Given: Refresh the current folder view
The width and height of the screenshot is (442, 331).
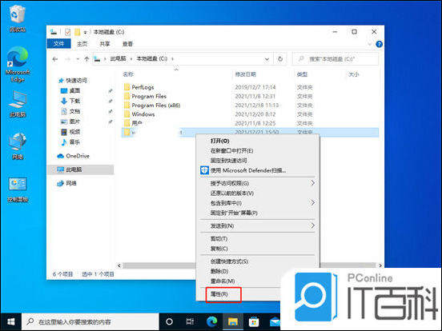Looking at the screenshot, I should pos(280,59).
